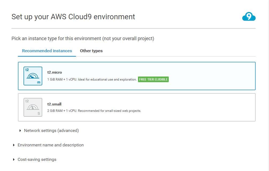Expand Network settings (advanced) section

click(x=51, y=131)
